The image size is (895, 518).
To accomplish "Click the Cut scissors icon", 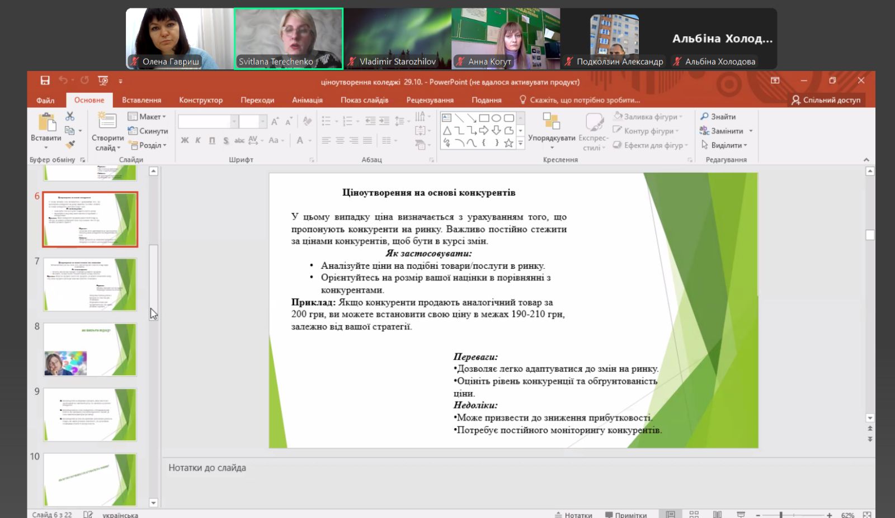I will (70, 116).
